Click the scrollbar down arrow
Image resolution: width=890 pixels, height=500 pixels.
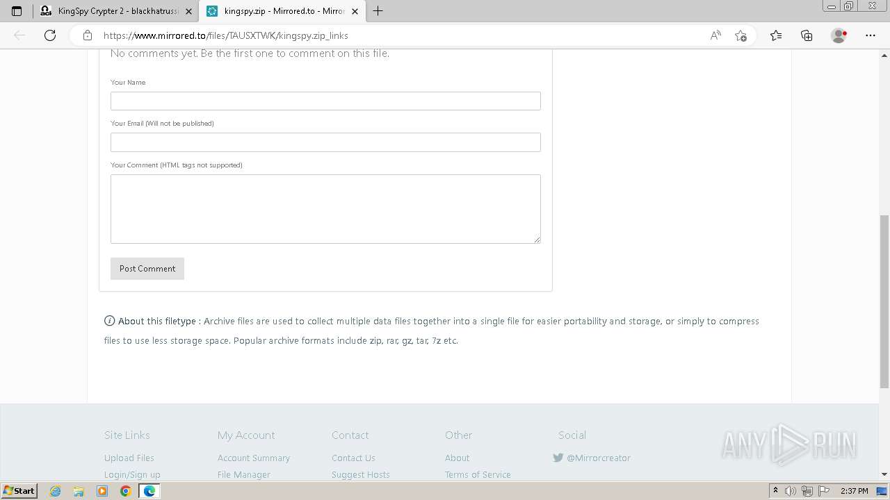(884, 474)
